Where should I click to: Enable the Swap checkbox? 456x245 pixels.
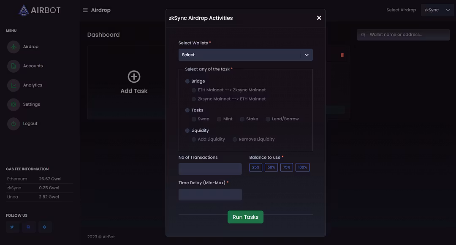(x=194, y=119)
